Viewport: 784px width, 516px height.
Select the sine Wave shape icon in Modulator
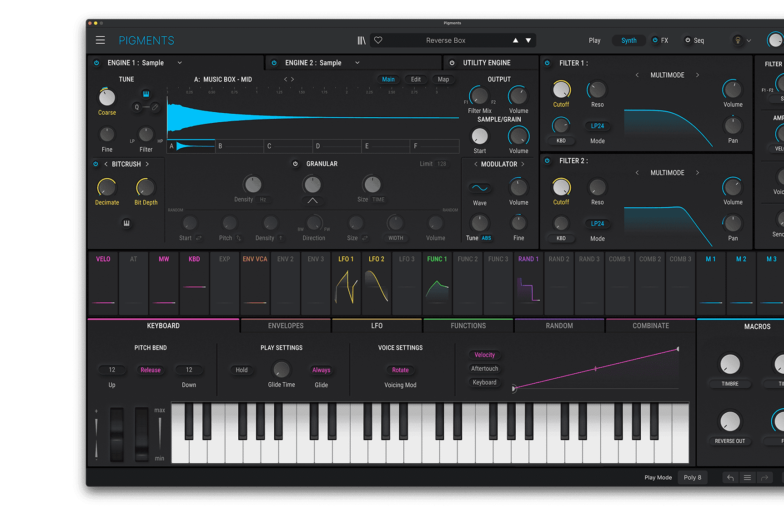pos(480,188)
